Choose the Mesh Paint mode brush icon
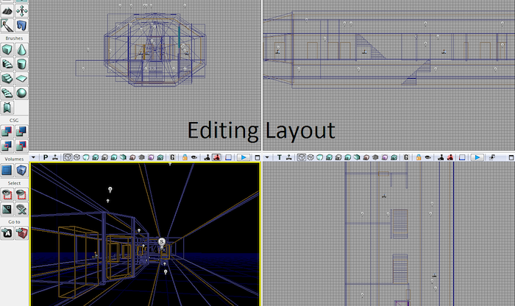Viewport: 515px width, 306px height. click(7, 25)
